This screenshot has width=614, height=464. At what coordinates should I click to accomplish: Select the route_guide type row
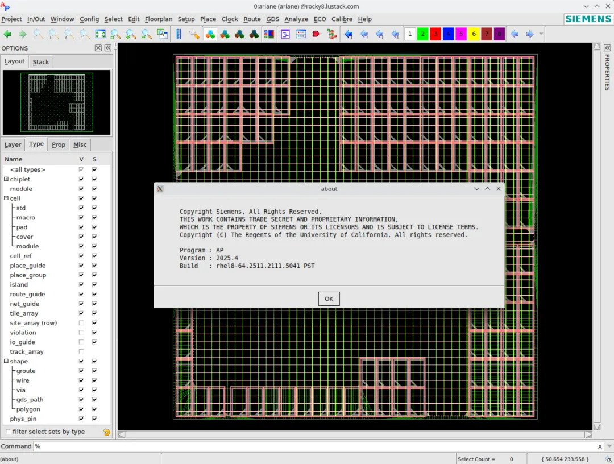pos(27,294)
